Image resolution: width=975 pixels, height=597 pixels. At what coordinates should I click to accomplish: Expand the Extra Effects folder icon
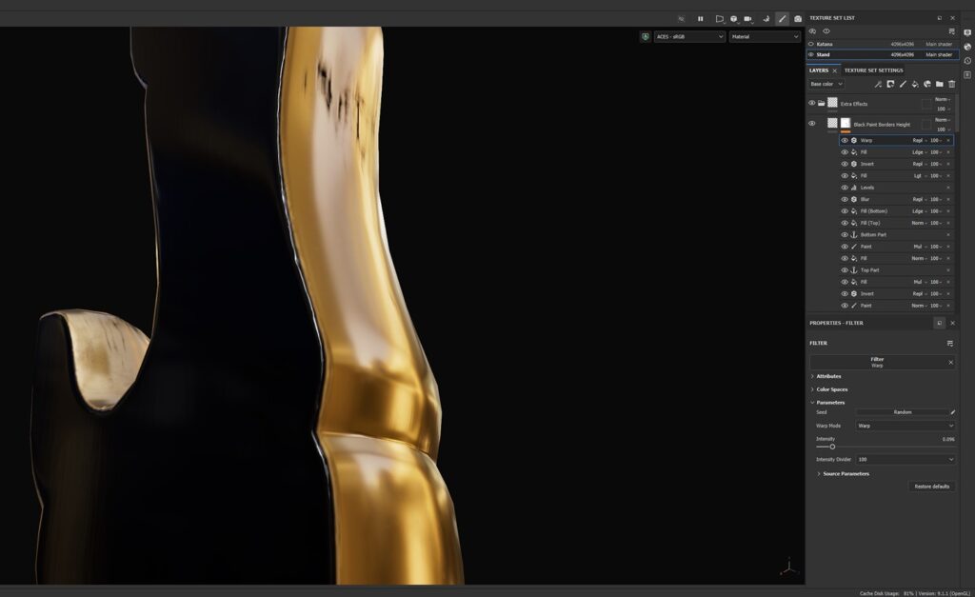[822, 103]
